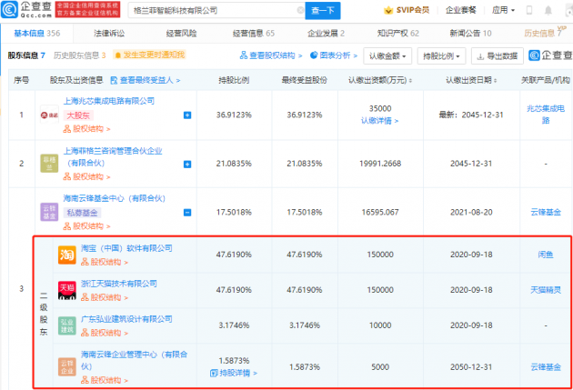
Task: Open 股权结构 under 上海兆芯集成电路
Action: point(86,129)
